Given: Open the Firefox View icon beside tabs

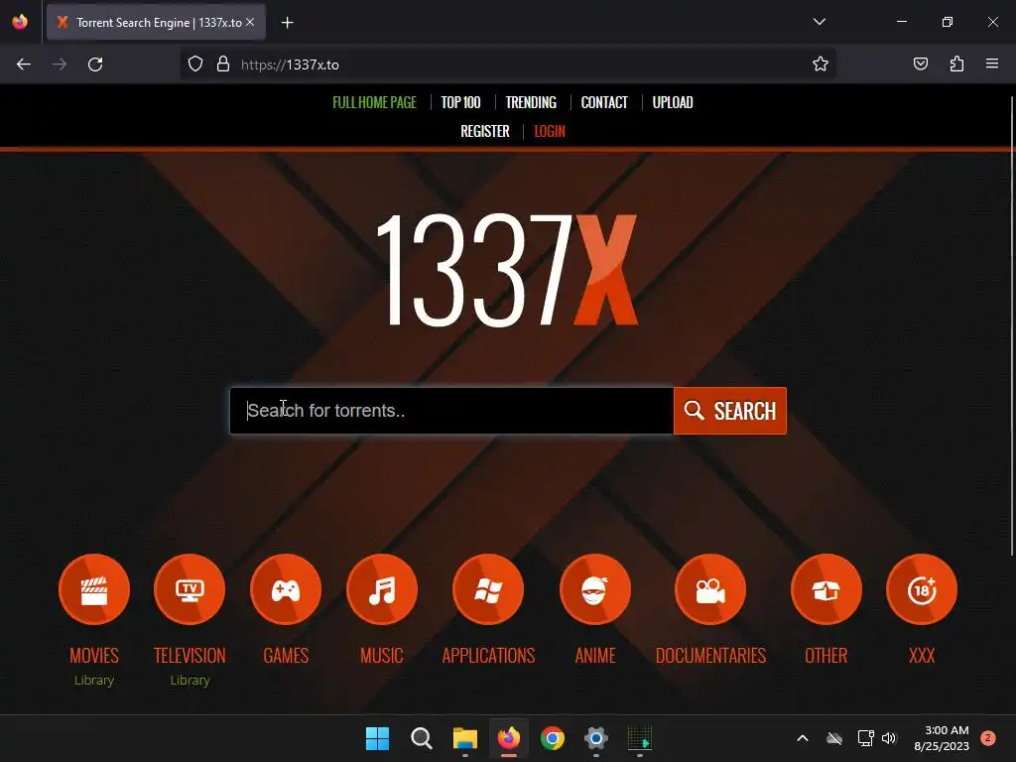Looking at the screenshot, I should coord(20,22).
